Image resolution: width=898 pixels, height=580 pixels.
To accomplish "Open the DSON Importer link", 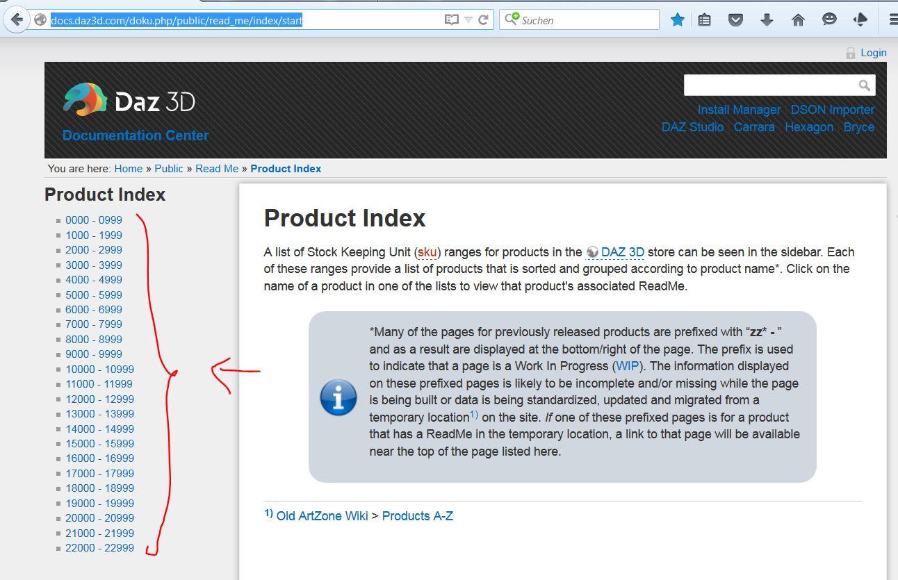I will [833, 110].
